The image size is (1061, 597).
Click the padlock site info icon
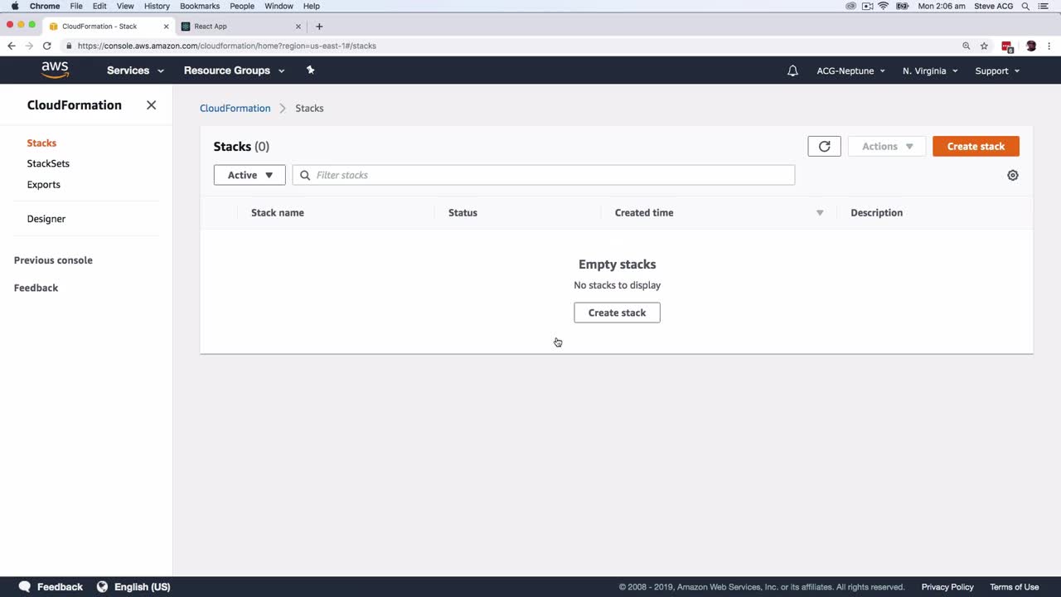click(x=69, y=46)
